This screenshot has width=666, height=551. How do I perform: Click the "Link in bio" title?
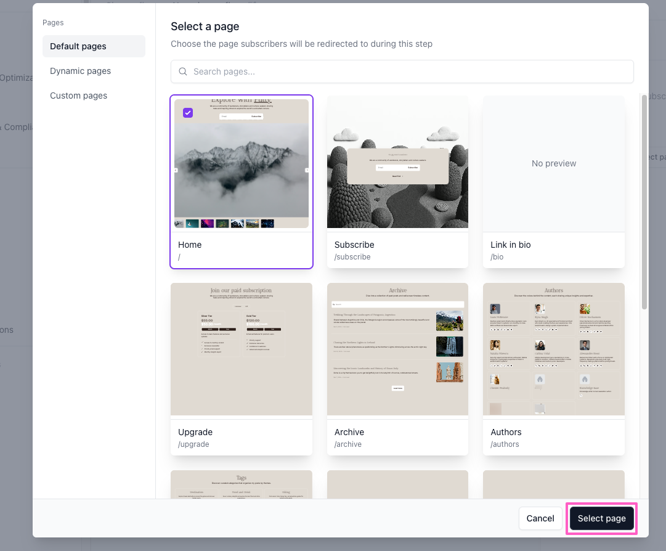(511, 245)
